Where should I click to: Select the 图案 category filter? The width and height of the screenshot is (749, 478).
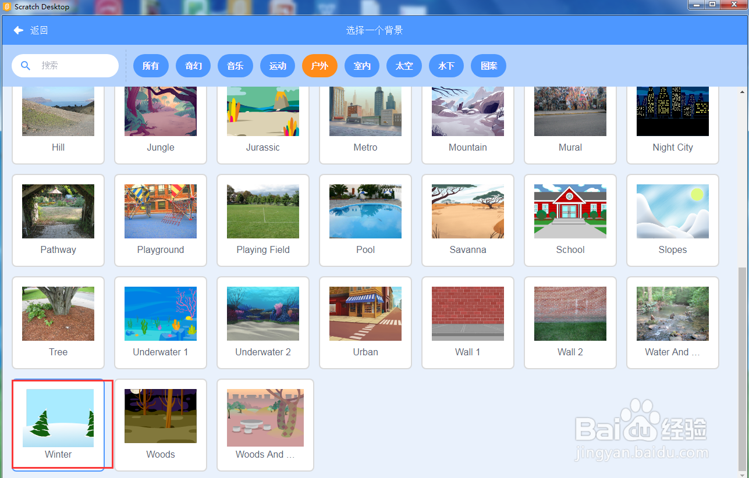(x=489, y=66)
